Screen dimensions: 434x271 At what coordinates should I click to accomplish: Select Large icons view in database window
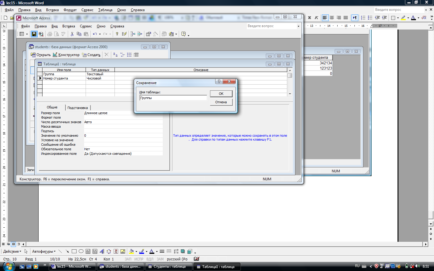click(x=115, y=55)
